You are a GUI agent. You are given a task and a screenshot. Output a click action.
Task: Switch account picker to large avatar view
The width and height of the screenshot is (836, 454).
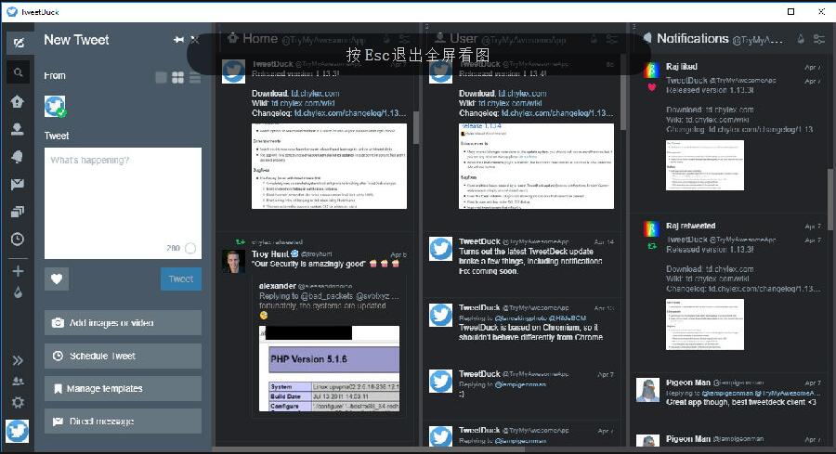[161, 78]
